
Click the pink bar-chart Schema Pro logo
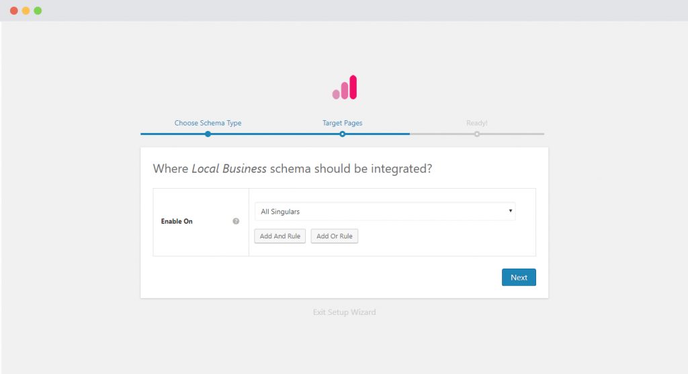tap(344, 87)
